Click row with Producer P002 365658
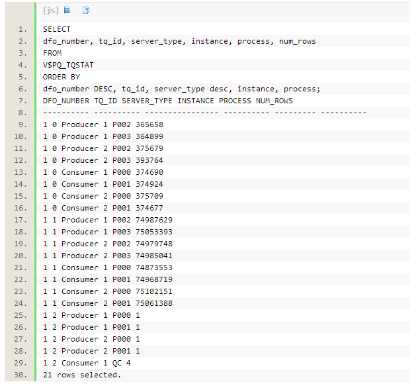 pyautogui.click(x=103, y=124)
